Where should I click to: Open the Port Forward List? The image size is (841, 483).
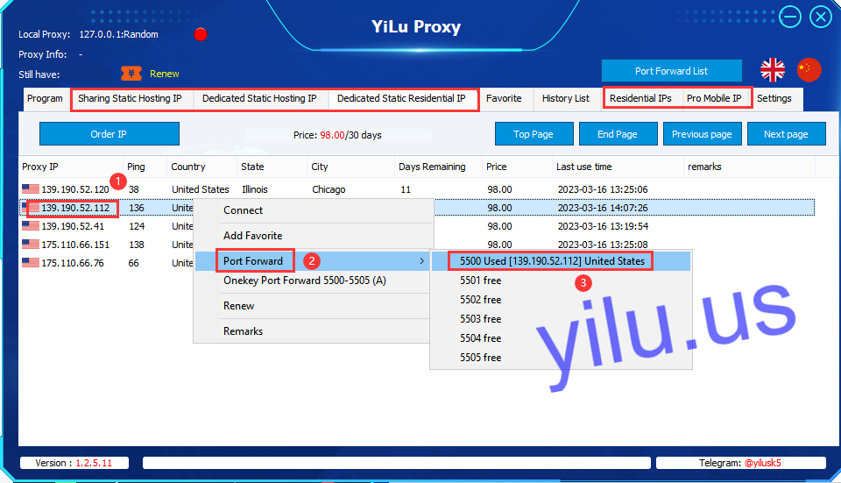tap(672, 71)
